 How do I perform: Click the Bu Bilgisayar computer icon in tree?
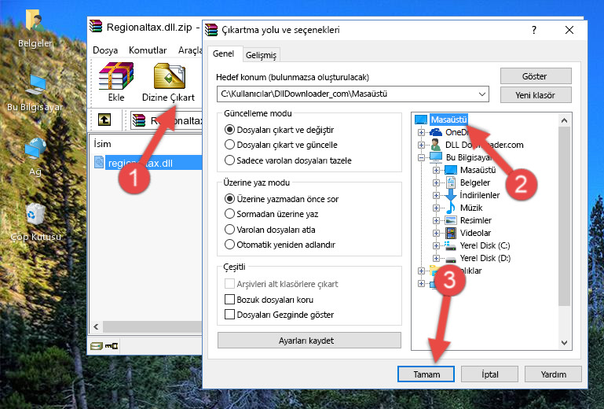tap(436, 157)
